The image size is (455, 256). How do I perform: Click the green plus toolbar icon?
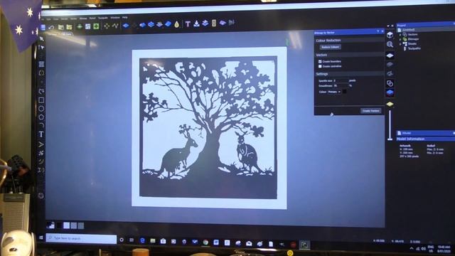[x=96, y=26]
